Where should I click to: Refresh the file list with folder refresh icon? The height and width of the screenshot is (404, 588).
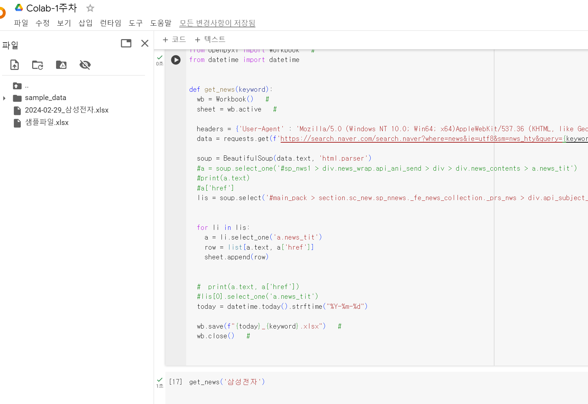click(37, 65)
